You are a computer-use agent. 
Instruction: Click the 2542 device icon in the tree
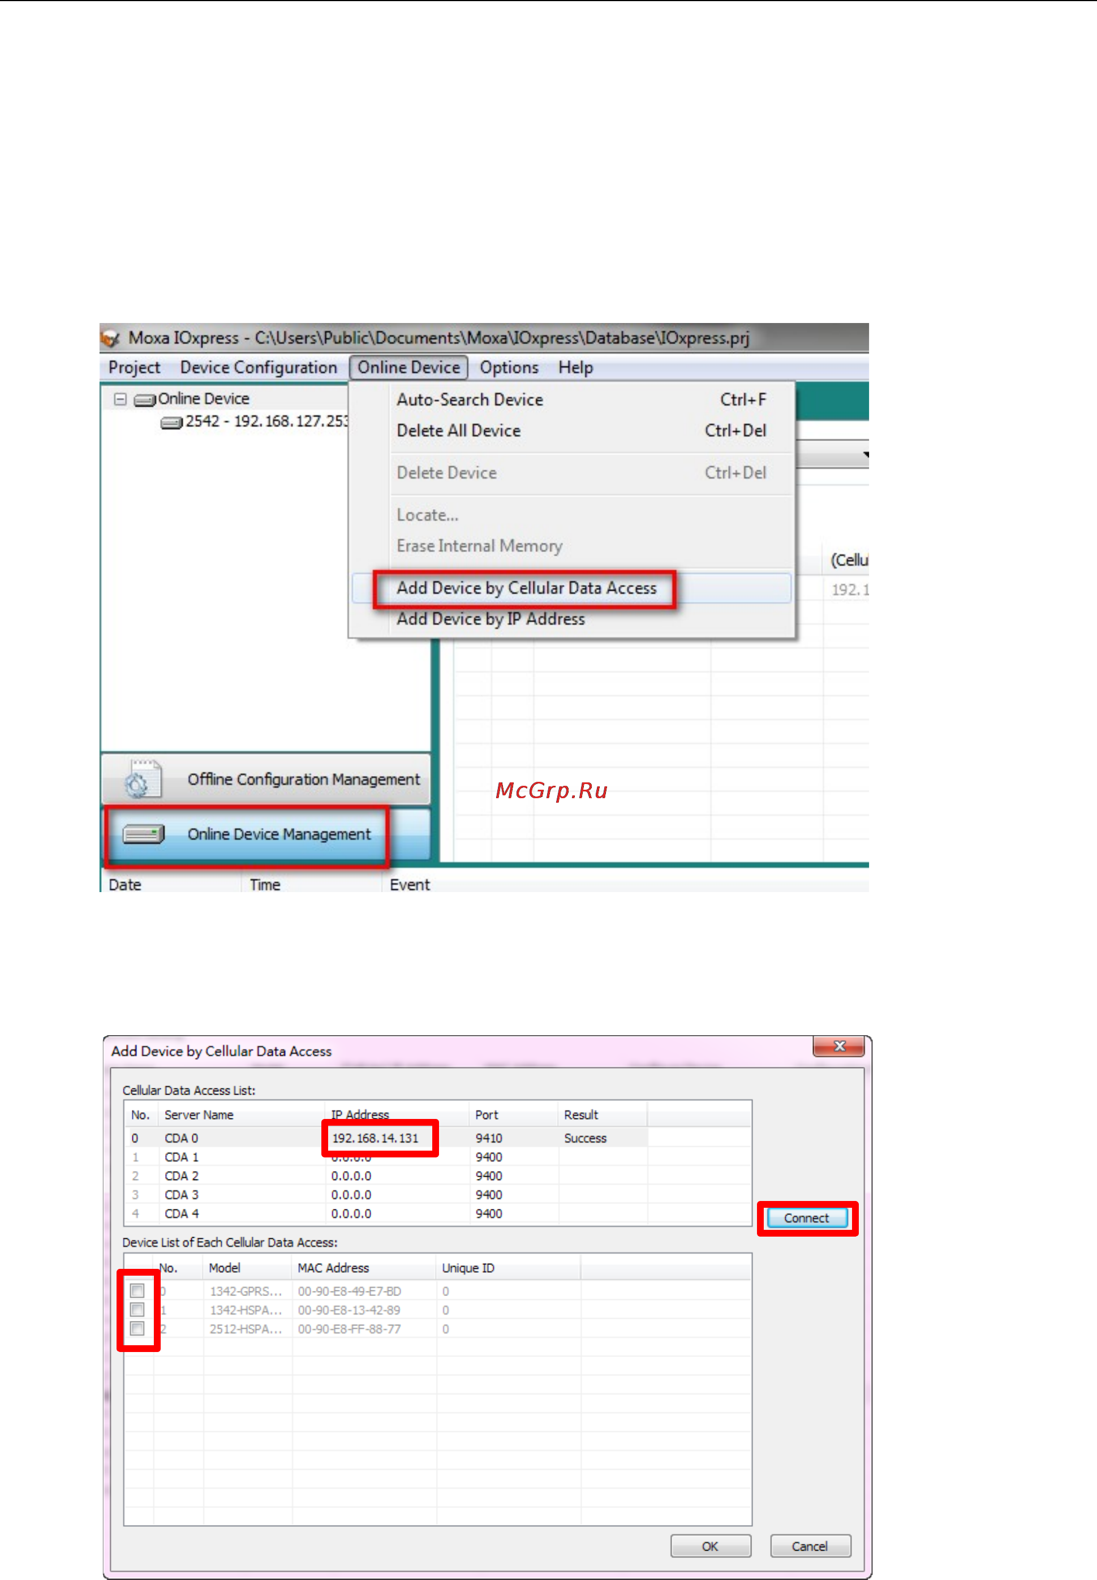click(x=171, y=423)
